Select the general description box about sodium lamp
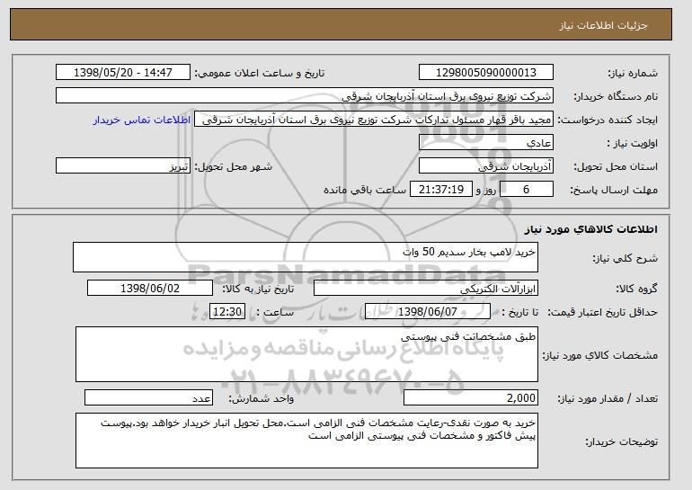The height and width of the screenshot is (490, 692). point(306,257)
